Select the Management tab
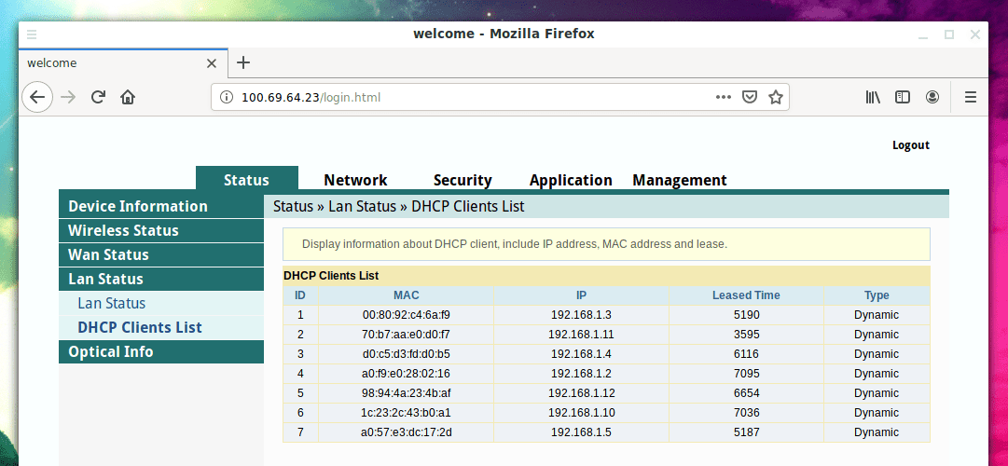Screen dimensions: 1008x466 [679, 180]
